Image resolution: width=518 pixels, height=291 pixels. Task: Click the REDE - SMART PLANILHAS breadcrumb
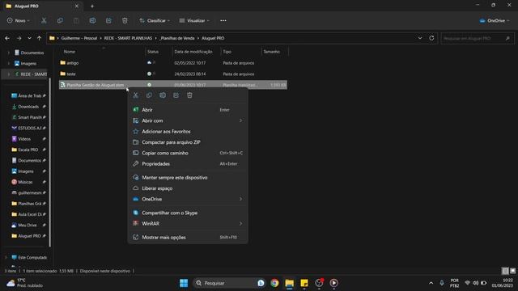128,38
